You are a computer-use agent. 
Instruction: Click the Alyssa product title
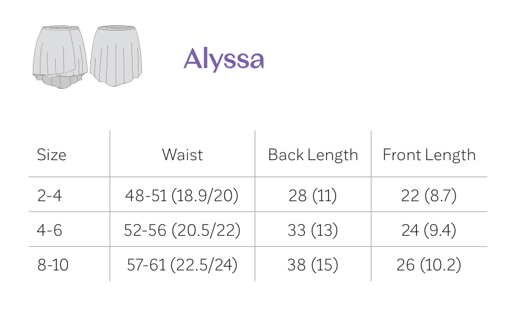click(x=224, y=59)
